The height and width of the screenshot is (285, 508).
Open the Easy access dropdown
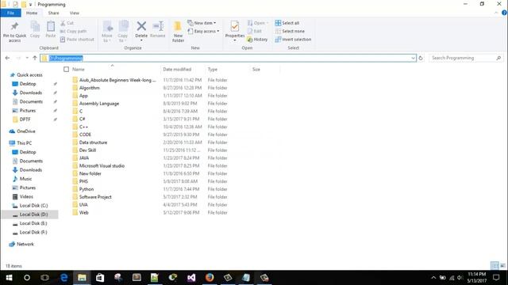(x=203, y=32)
